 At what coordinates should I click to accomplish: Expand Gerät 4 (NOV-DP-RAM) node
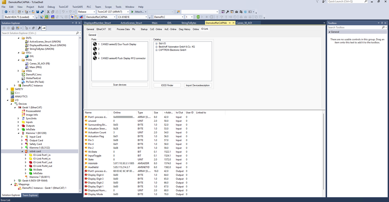click(x=15, y=181)
